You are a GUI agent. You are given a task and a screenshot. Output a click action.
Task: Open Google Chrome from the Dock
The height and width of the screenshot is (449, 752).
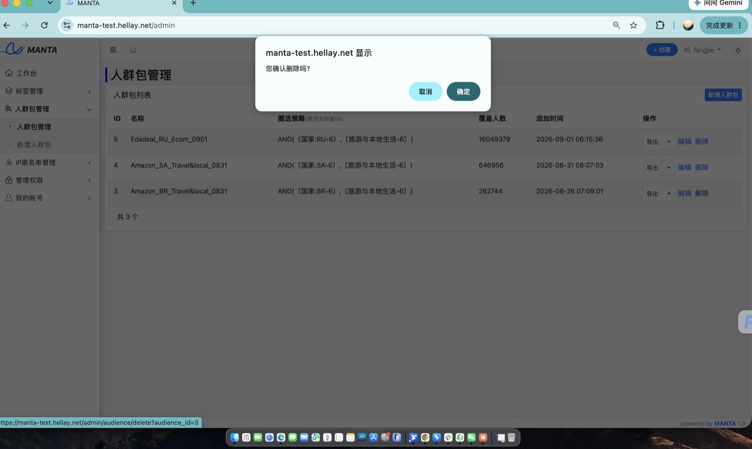pos(425,437)
